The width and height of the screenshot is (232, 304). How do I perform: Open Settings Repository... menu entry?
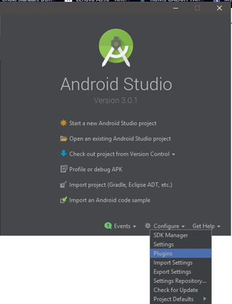coord(180,281)
